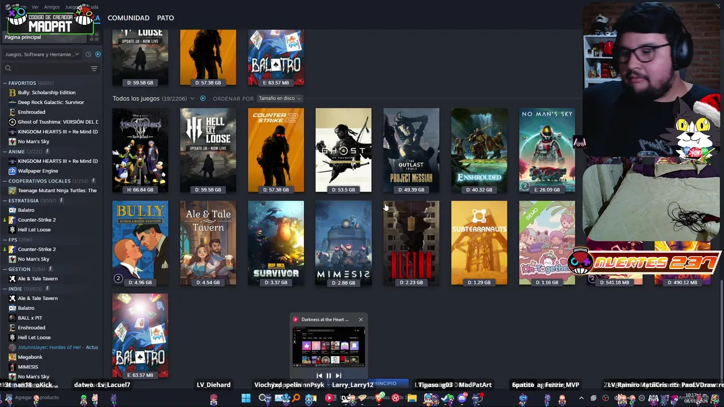Open File Explorer from the taskbar
The image size is (724, 407).
(412, 399)
